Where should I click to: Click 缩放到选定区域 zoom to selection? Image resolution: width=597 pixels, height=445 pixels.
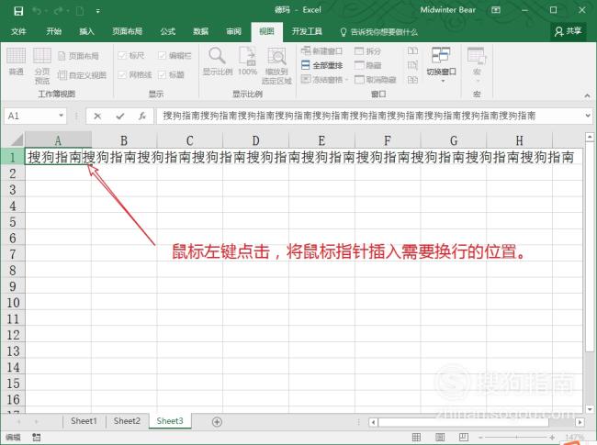(276, 65)
